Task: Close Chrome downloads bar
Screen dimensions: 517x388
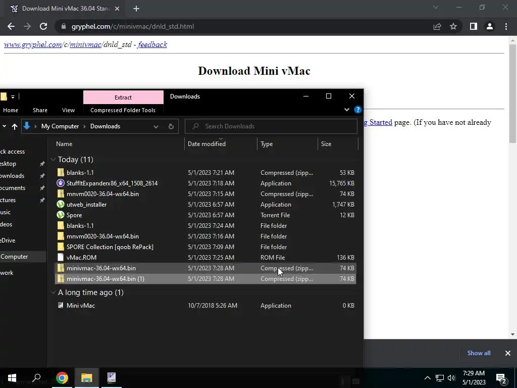Action: (x=508, y=353)
